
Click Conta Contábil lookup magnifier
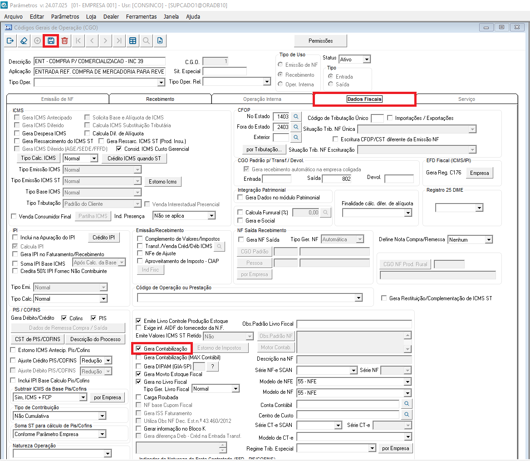point(407,403)
